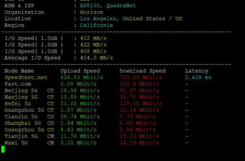This screenshot has width=245, height=161.
Task: Click the Node Name column header
Action: coord(19,71)
